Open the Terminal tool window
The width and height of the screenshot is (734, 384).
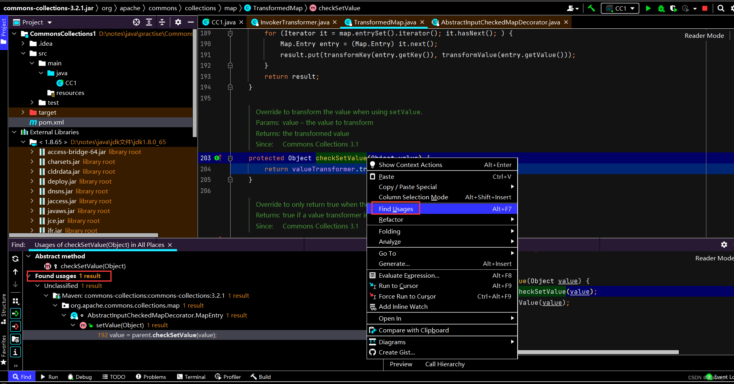(x=191, y=377)
